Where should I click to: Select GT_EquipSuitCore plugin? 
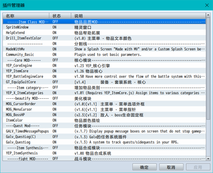point(104,82)
